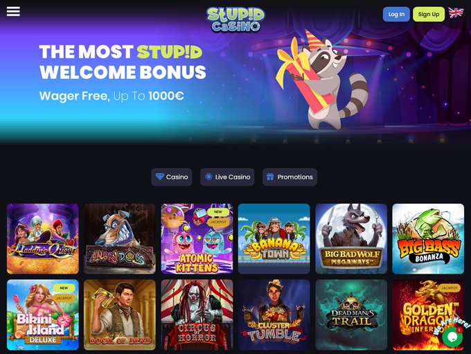Select the Live Casino tab

227,177
